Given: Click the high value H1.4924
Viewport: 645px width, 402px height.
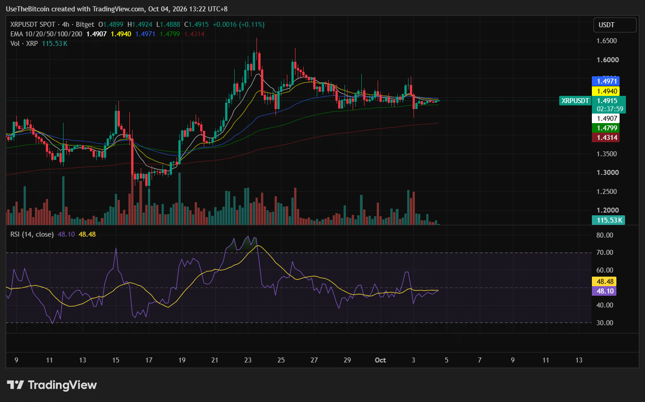Looking at the screenshot, I should [x=141, y=25].
